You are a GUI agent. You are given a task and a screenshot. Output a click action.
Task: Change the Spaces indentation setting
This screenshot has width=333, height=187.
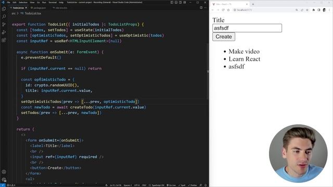tap(127, 185)
